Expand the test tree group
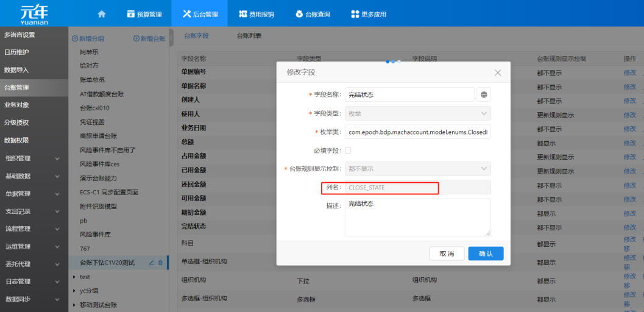Image resolution: width=644 pixels, height=312 pixels. [x=74, y=277]
